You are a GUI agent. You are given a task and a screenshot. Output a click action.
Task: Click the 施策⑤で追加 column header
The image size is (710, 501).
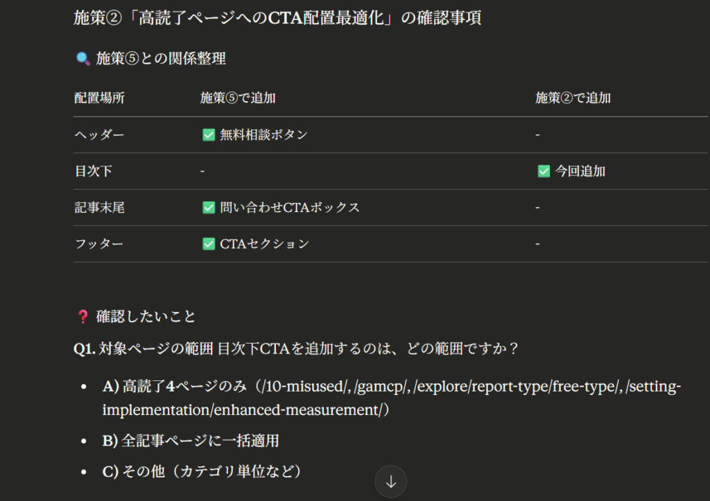[238, 98]
